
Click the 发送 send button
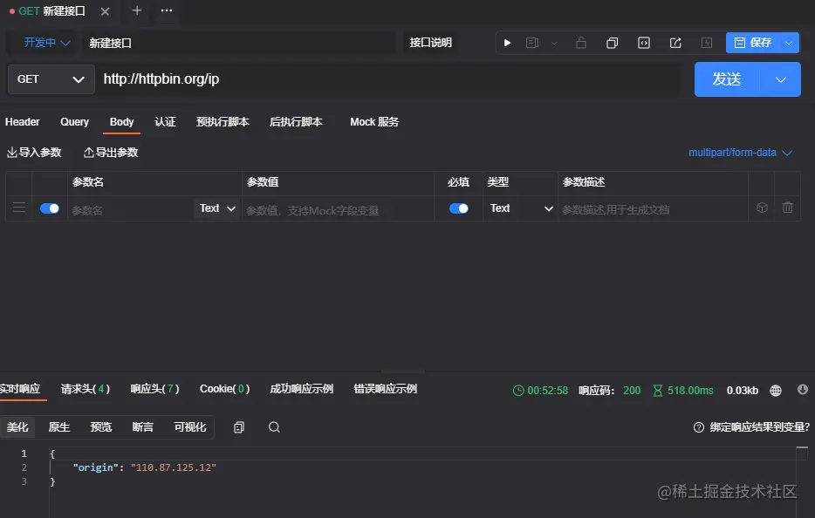[727, 79]
